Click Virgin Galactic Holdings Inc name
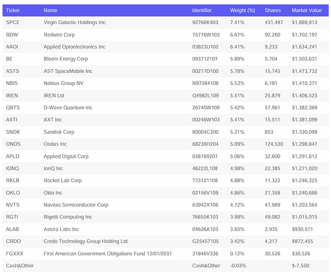This screenshot has width=331, height=274. pos(74,22)
